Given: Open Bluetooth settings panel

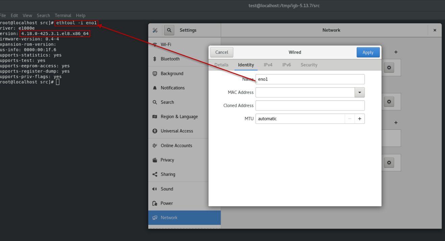Looking at the screenshot, I should [184, 59].
